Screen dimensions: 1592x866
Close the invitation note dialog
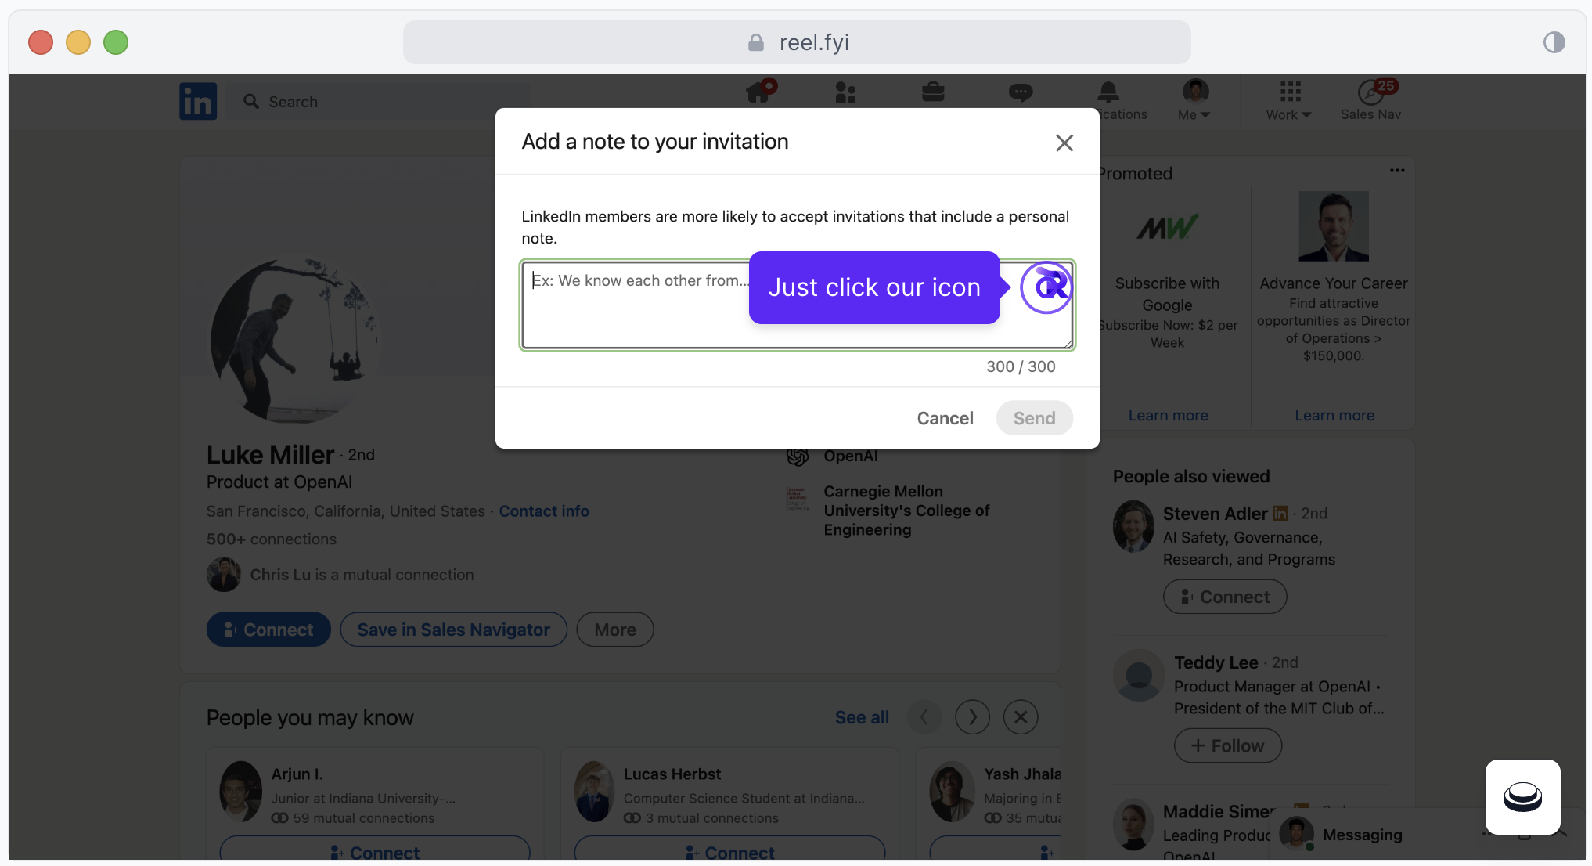click(x=1064, y=143)
